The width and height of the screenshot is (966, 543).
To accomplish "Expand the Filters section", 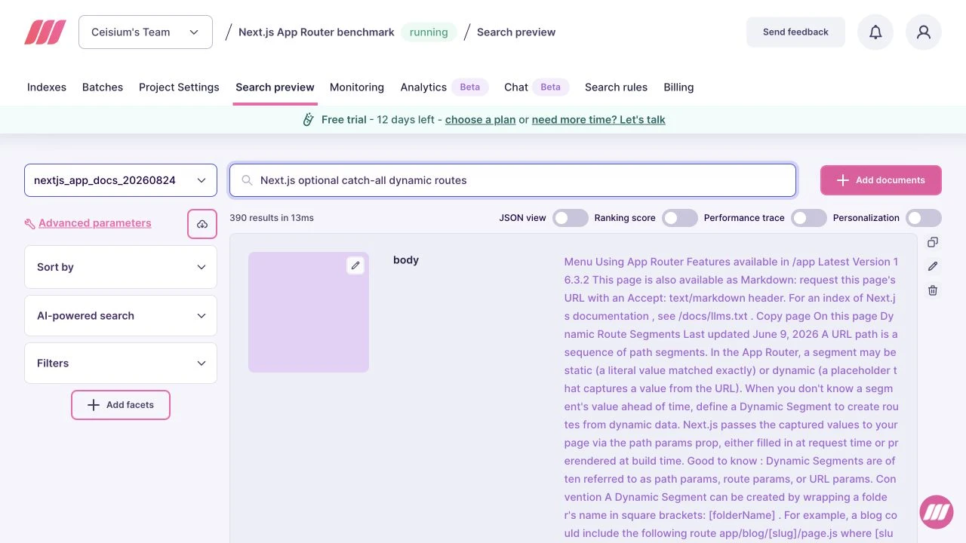I will tap(121, 363).
